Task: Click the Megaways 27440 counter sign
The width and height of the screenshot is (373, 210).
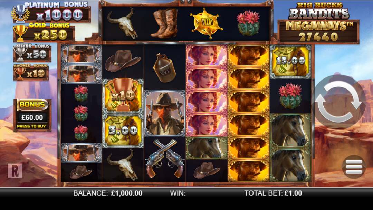Action: click(x=318, y=32)
